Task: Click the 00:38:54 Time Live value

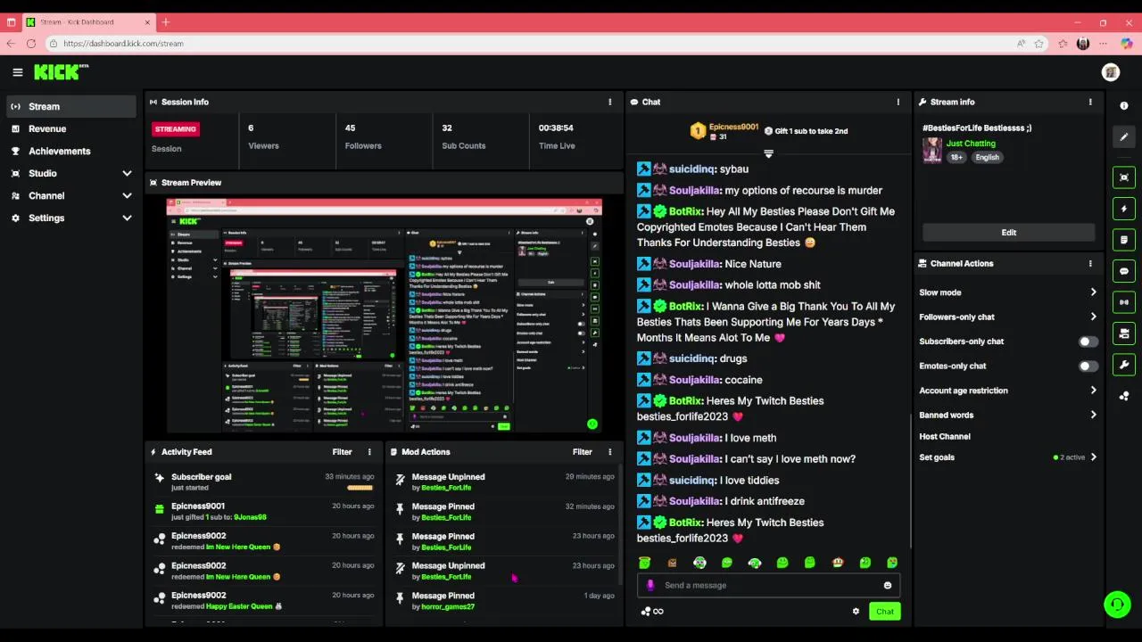Action: 556,128
